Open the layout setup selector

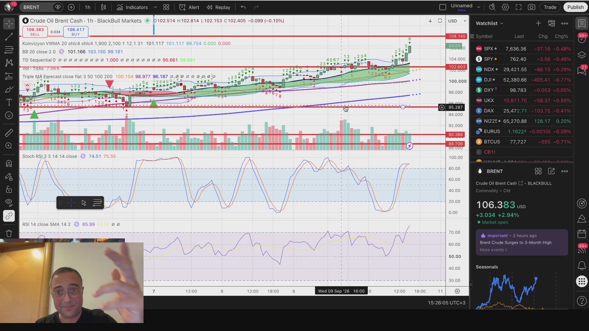tap(443, 7)
